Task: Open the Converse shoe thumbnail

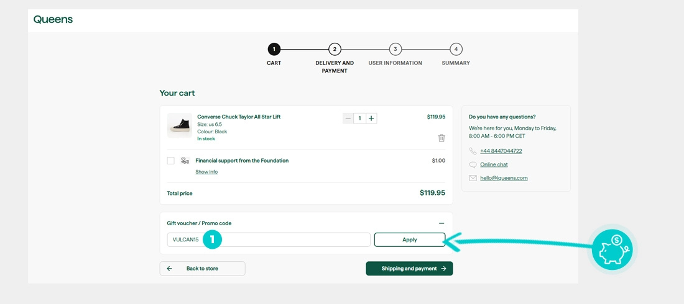Action: (180, 125)
